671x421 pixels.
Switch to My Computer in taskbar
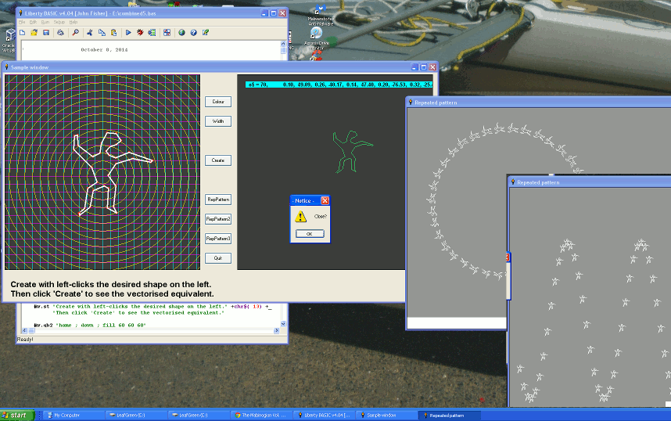(73, 415)
